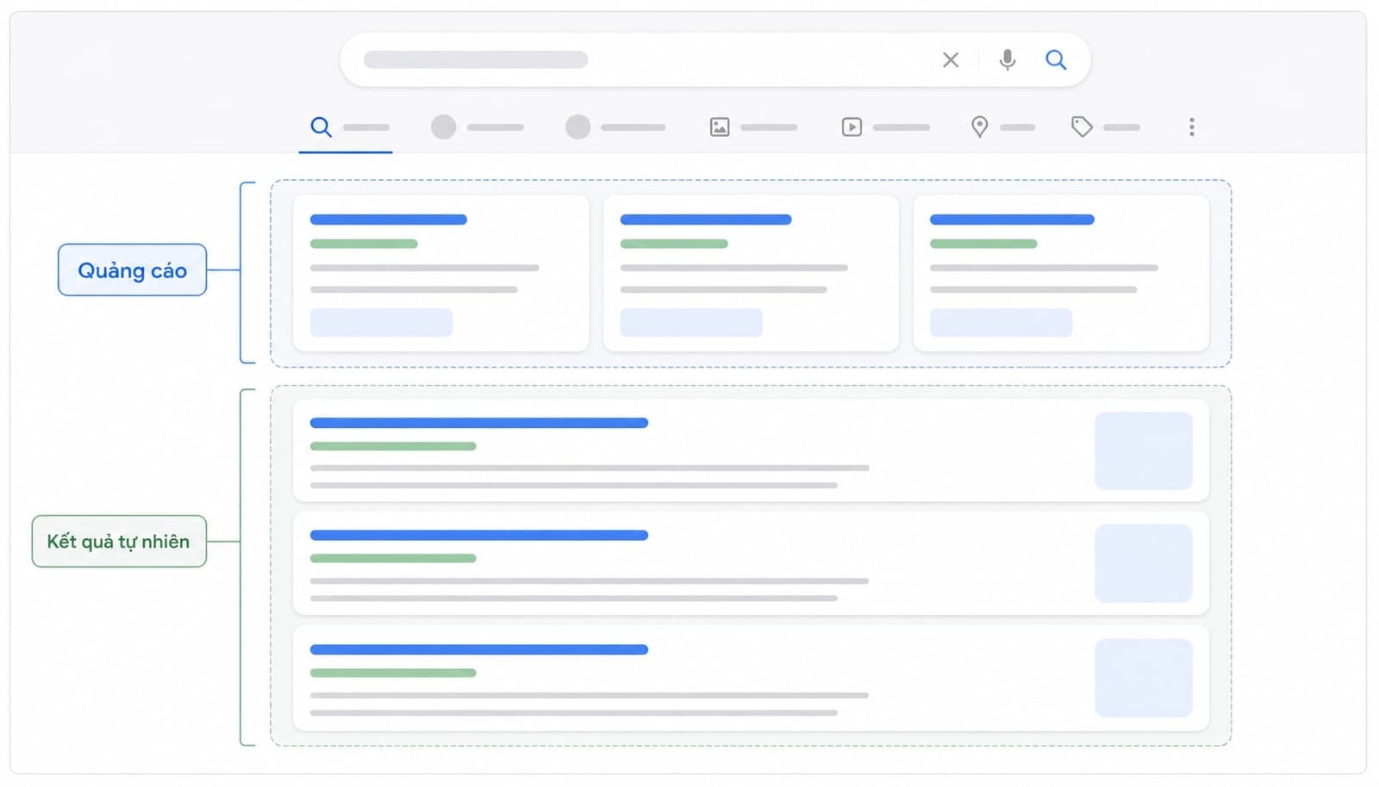
Task: Open the Images tab with picture icon
Action: click(x=752, y=127)
